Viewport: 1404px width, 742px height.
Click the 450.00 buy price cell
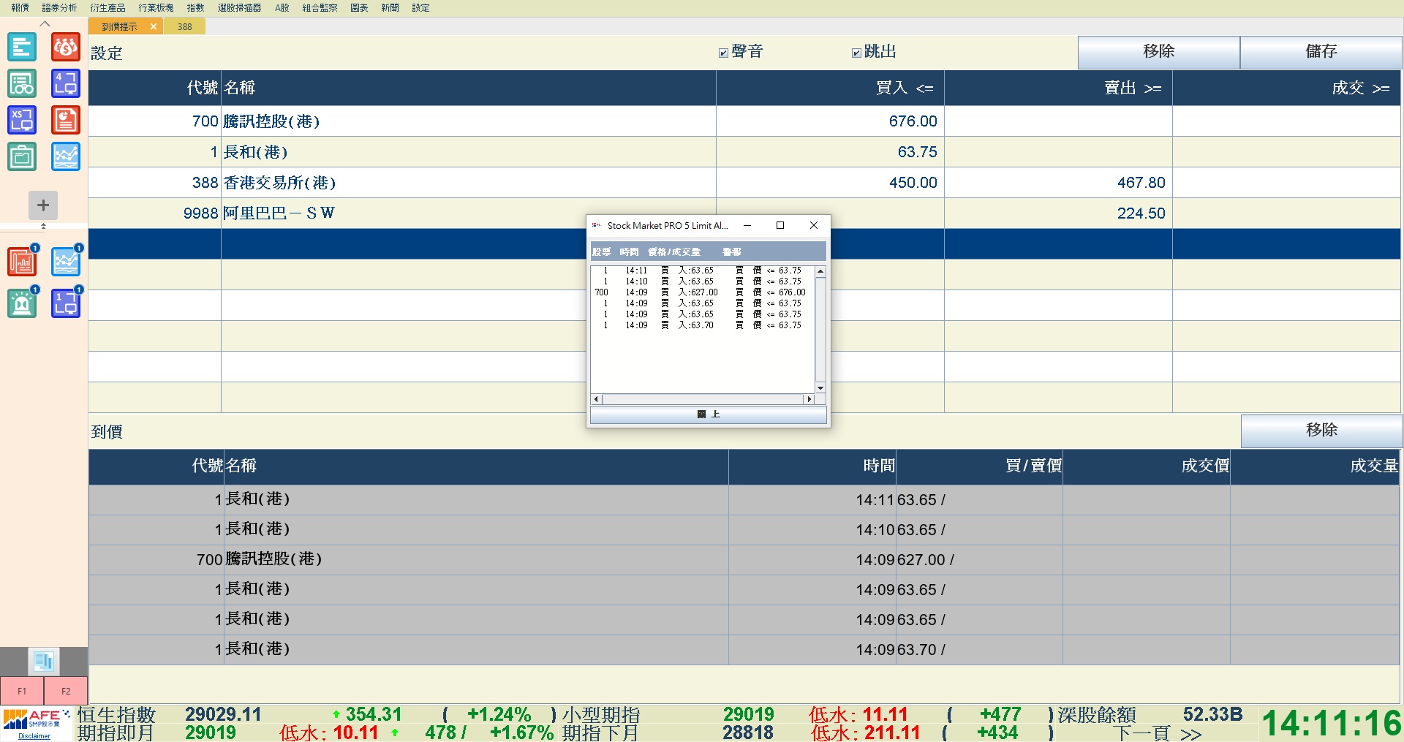830,183
